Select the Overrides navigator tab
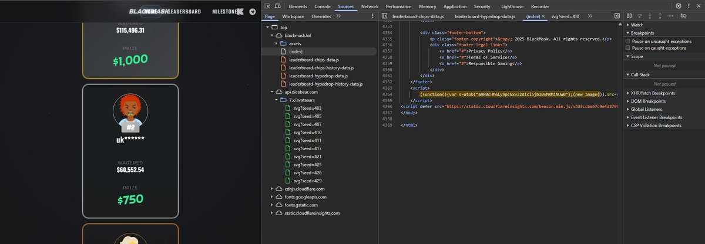The image size is (705, 244). (x=321, y=16)
